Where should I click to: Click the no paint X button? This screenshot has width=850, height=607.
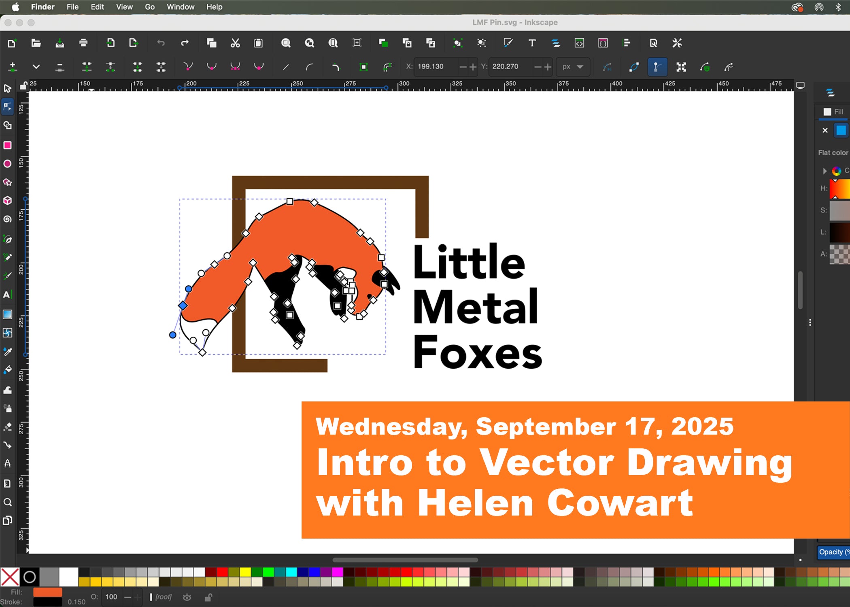[x=825, y=130]
